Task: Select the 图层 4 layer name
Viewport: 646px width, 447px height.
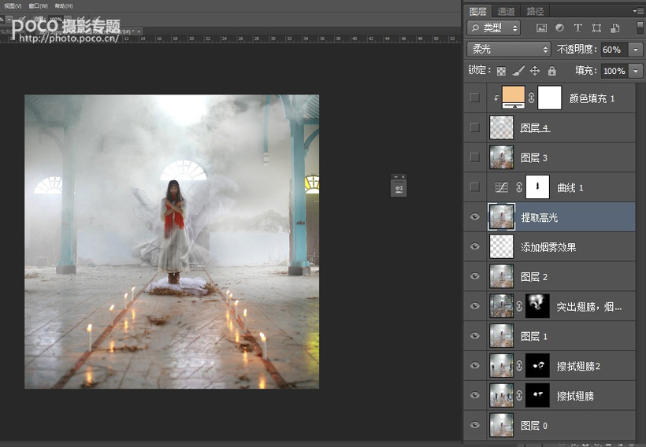Action: tap(535, 128)
